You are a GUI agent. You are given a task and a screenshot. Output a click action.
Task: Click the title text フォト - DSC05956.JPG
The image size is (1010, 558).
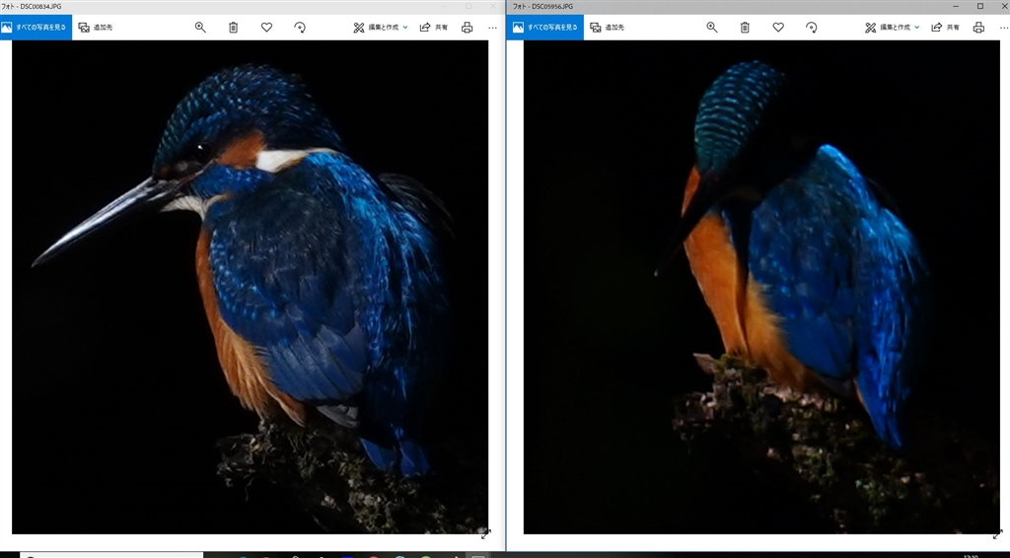click(542, 7)
